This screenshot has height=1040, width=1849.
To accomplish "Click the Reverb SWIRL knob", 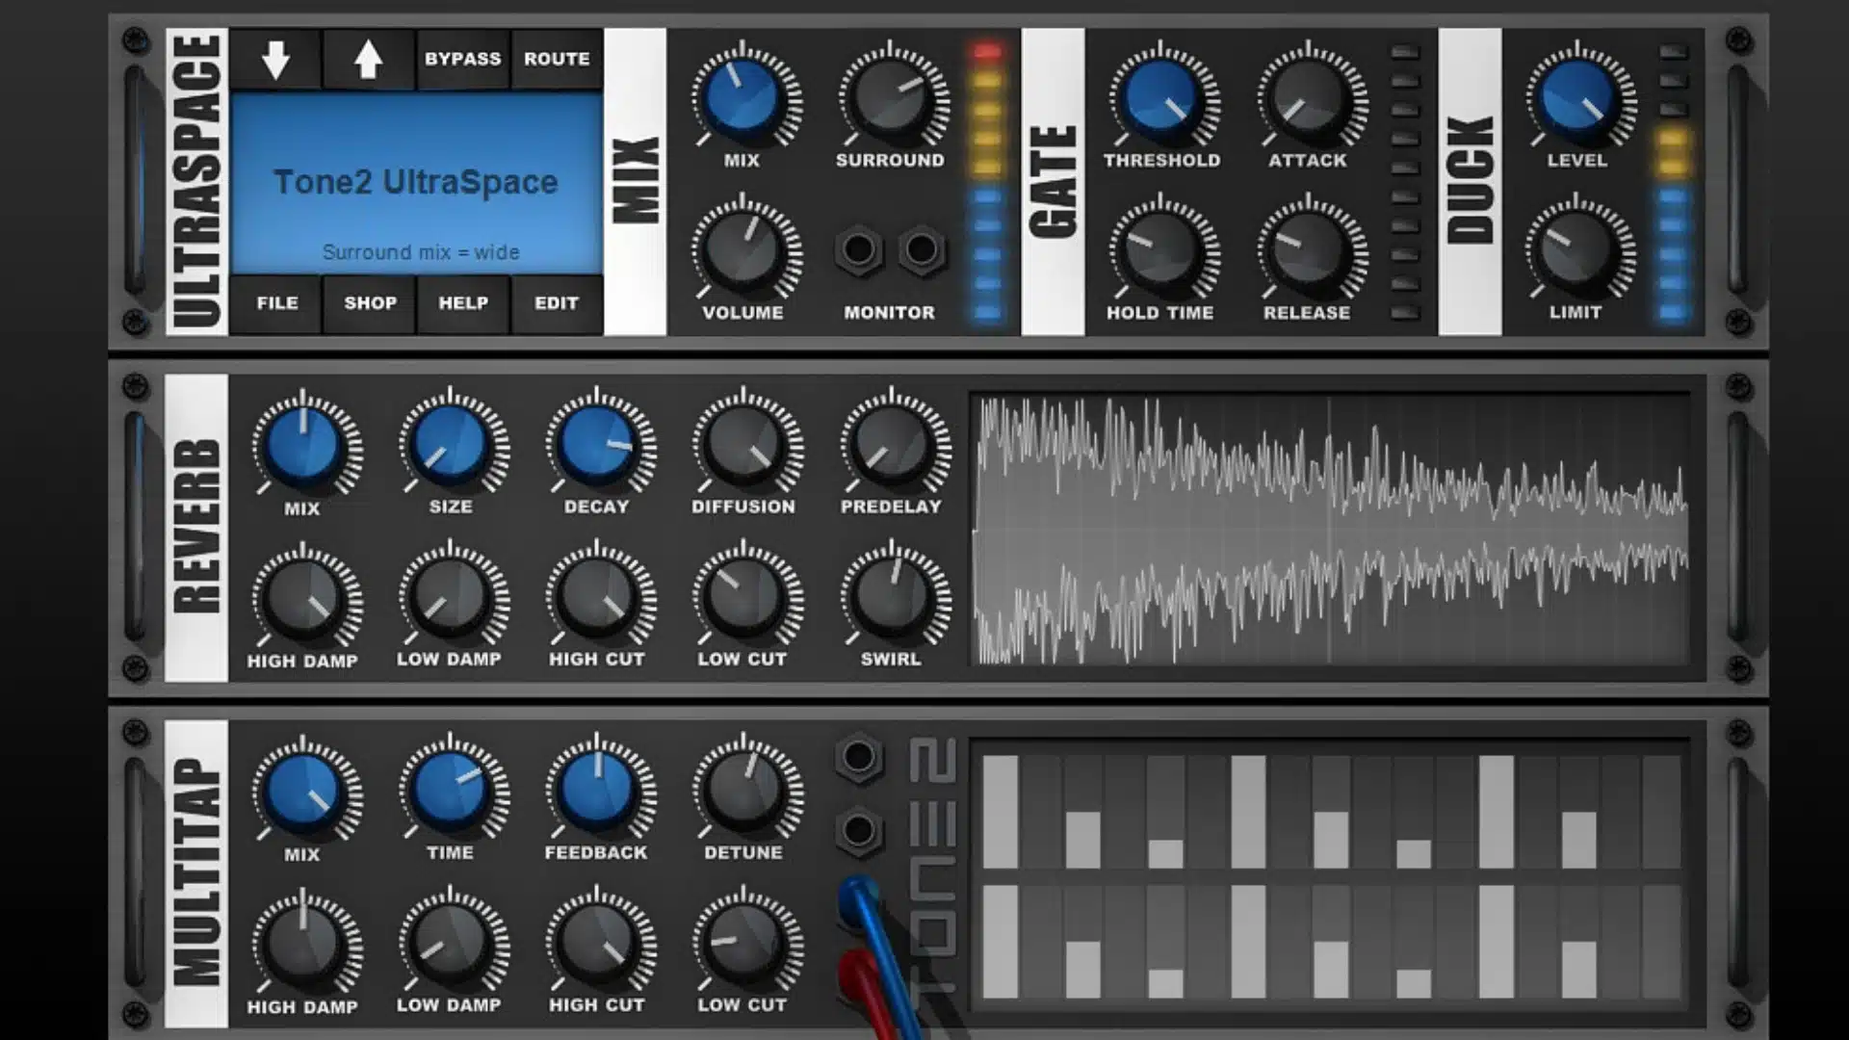I will click(892, 597).
